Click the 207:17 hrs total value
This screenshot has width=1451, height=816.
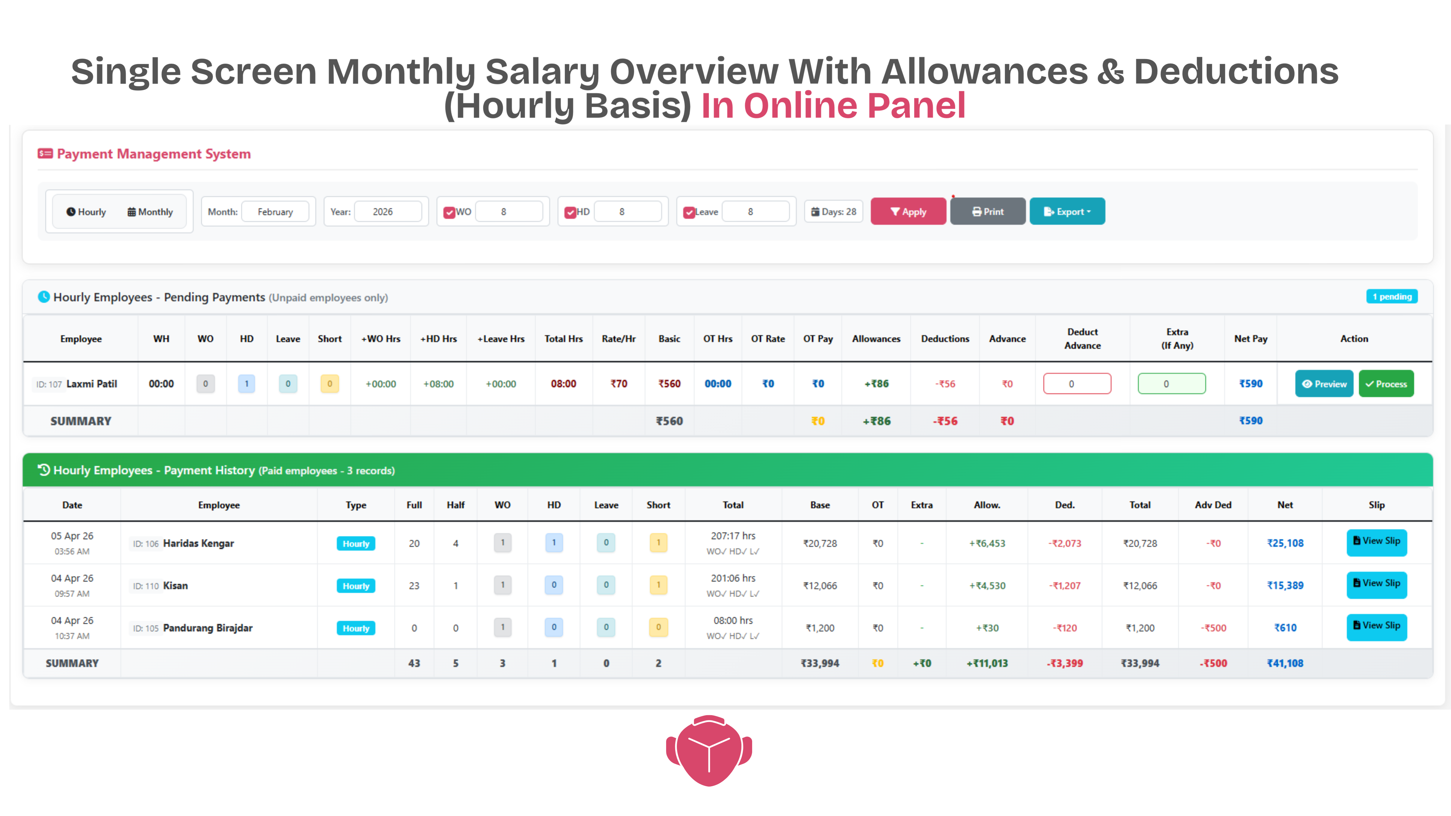pos(733,535)
